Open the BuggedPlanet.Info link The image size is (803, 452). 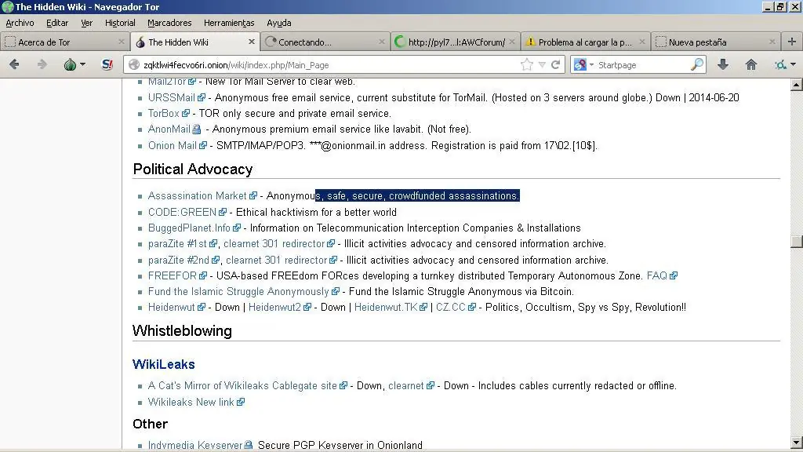point(189,228)
